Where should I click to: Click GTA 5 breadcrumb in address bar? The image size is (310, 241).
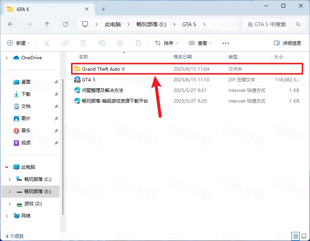(x=189, y=24)
